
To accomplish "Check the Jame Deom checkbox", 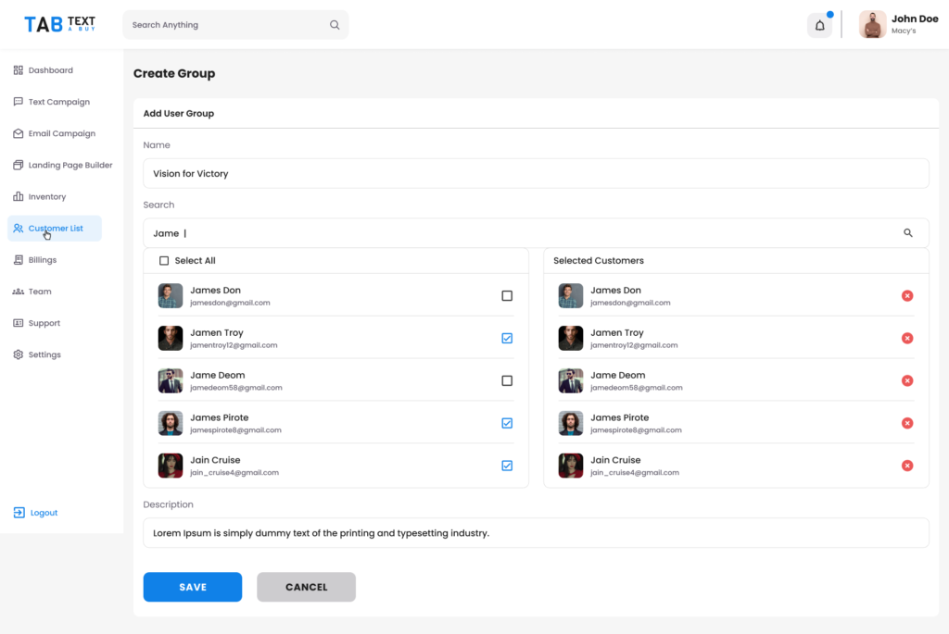I will (x=507, y=380).
